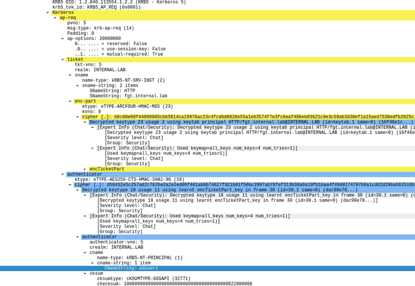Select cksumtype: cKSUMTYPE-GSSAPI (32771) row
The width and height of the screenshot is (415, 286).
[144, 279]
